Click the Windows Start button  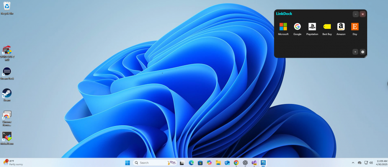click(x=128, y=163)
